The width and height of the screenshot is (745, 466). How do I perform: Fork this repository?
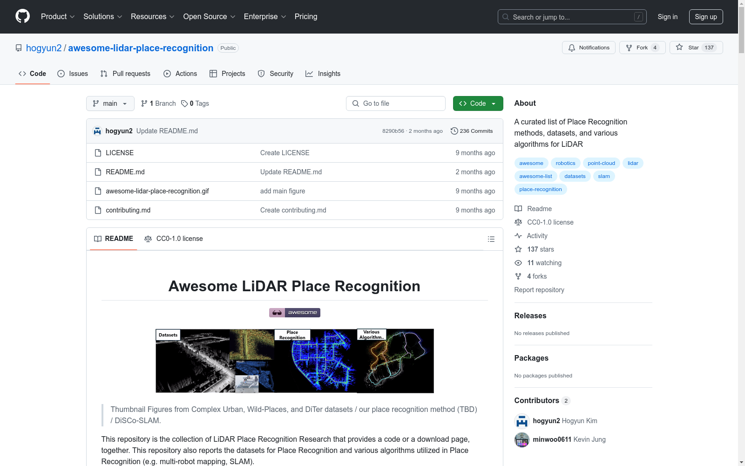pyautogui.click(x=643, y=48)
